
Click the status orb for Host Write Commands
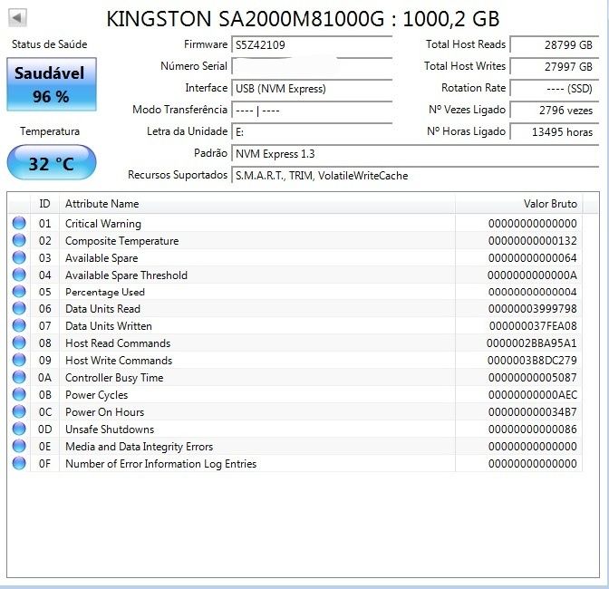click(x=19, y=360)
